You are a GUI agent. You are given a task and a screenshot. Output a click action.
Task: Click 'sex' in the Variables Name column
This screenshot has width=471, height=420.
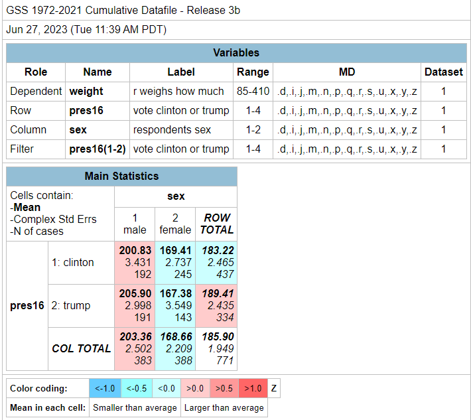click(x=78, y=130)
